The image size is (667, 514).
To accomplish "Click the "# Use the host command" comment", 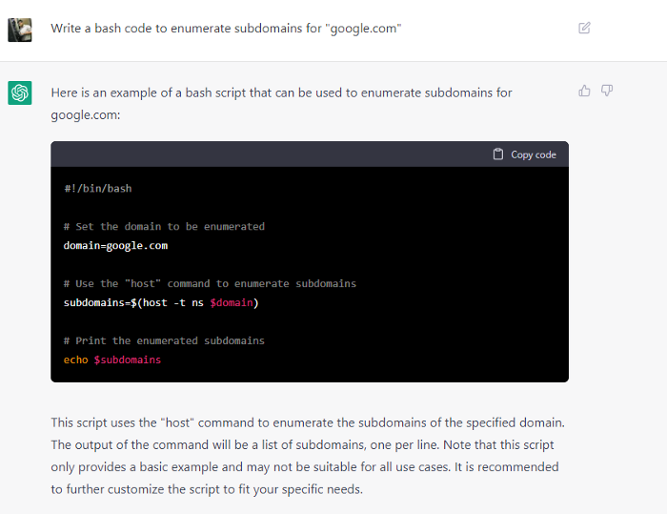I will pos(210,283).
